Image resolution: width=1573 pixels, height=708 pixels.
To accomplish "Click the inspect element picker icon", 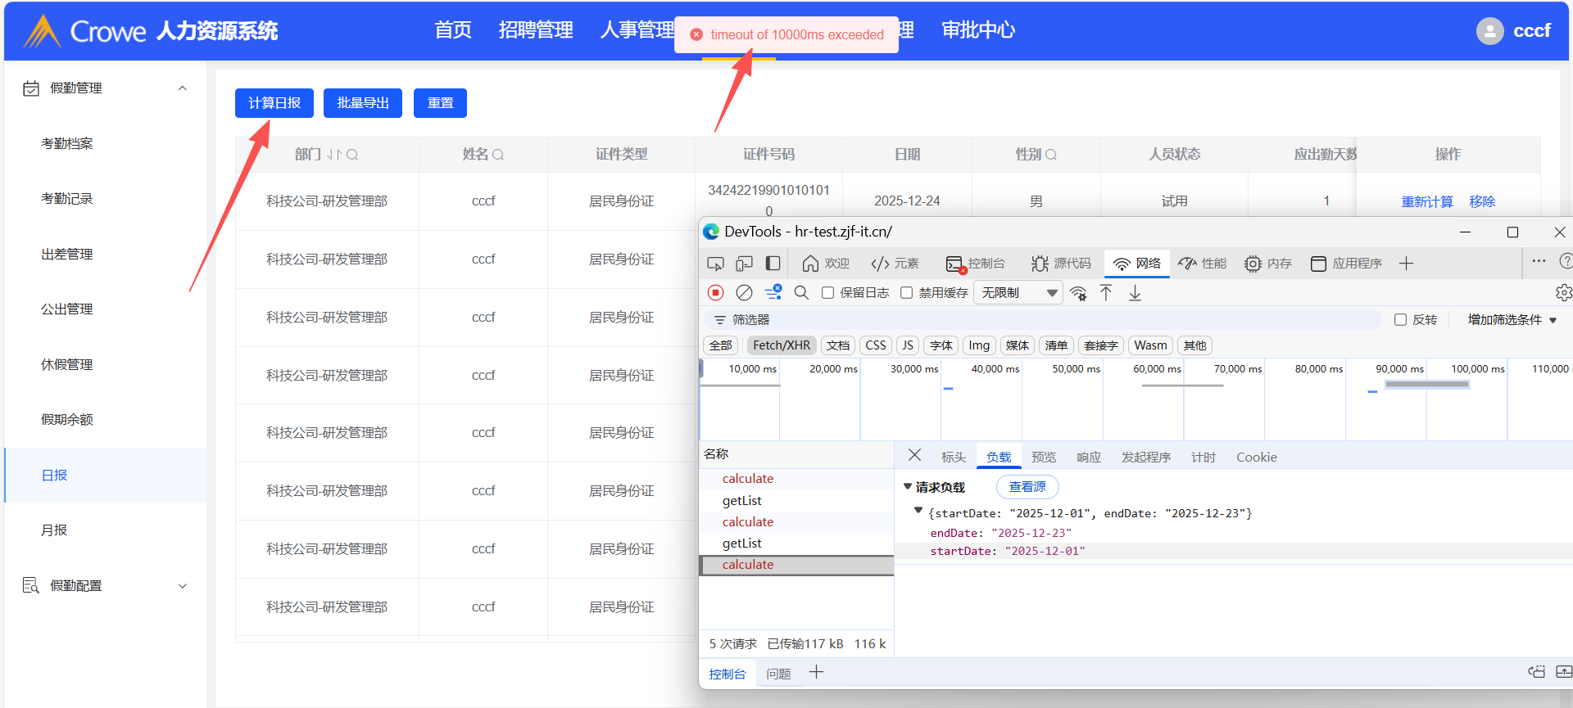I will (x=715, y=264).
